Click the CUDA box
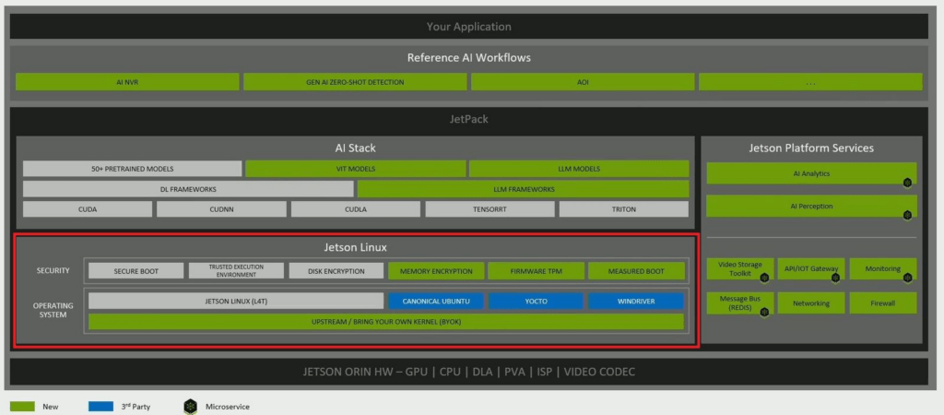 click(88, 209)
